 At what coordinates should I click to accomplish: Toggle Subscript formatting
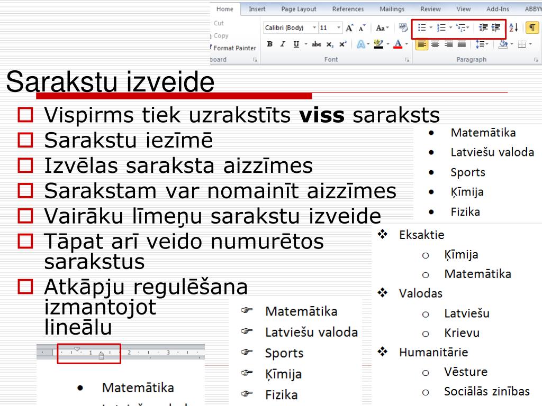pos(330,44)
